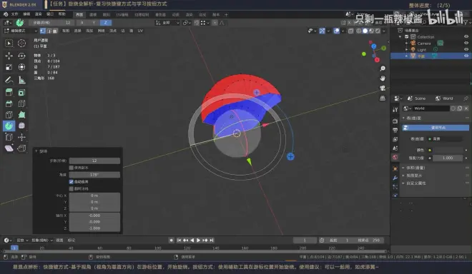Screen dimensions: 472x274
Task: Hide the Camera object via eye icon
Action: point(466,44)
